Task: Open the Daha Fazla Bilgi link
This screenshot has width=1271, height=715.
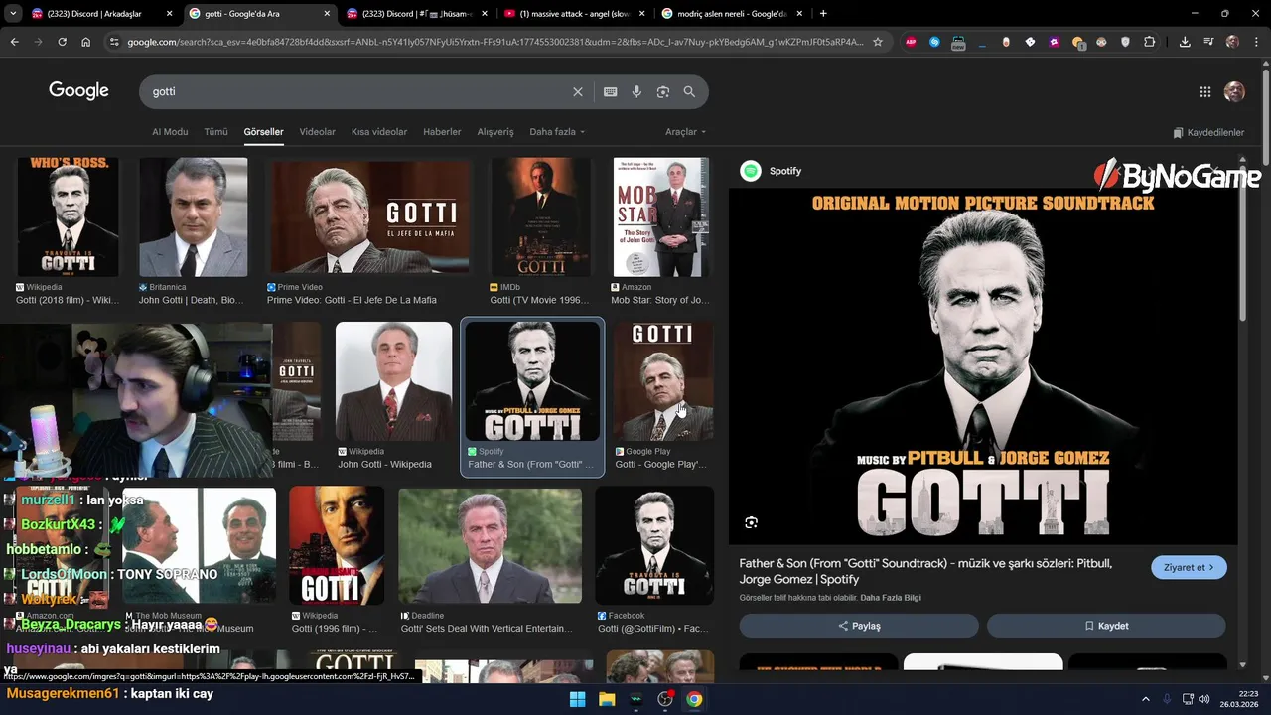Action: [891, 598]
